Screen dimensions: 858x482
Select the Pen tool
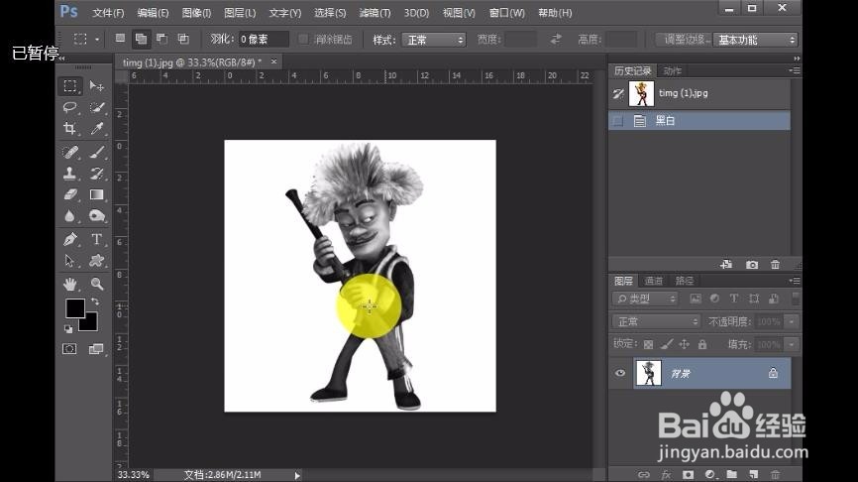pyautogui.click(x=69, y=239)
